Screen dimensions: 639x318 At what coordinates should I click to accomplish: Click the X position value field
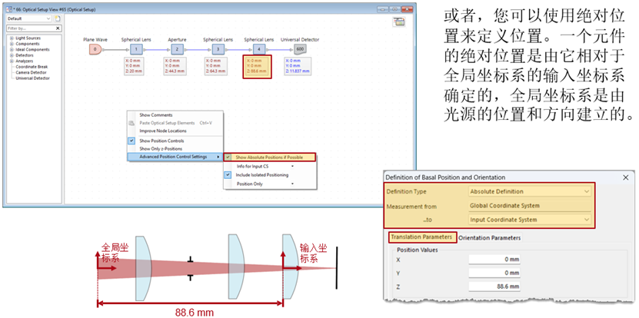[x=494, y=260]
